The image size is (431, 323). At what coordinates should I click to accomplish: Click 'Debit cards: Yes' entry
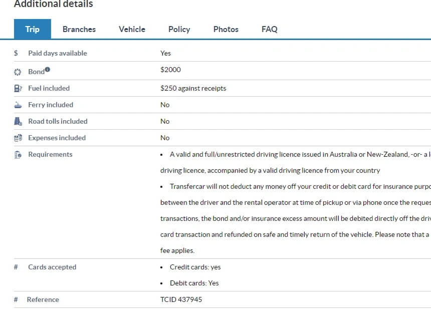tap(194, 283)
